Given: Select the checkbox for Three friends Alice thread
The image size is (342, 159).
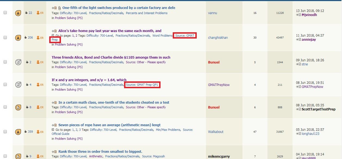Looking at the screenshot, I should coord(5,62).
